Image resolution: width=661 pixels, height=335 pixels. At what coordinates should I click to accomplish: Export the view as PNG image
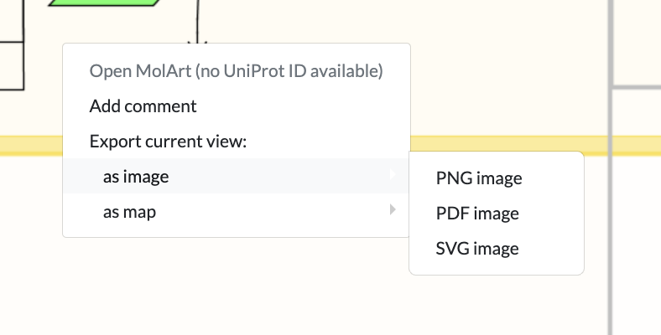pos(479,178)
